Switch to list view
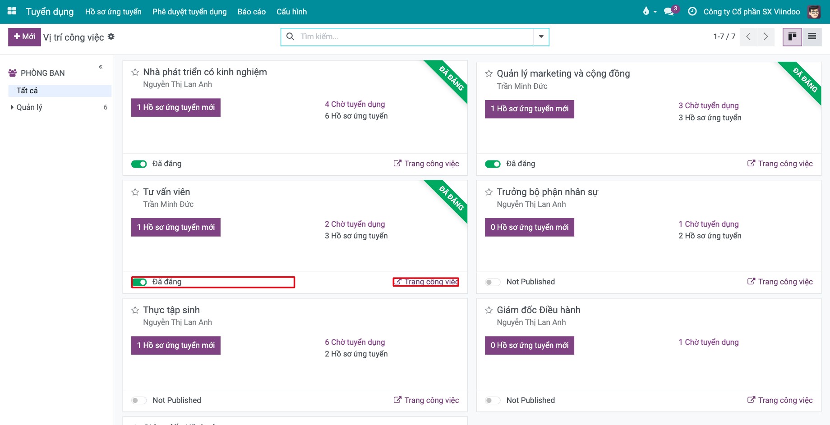This screenshot has width=830, height=425. [x=812, y=37]
